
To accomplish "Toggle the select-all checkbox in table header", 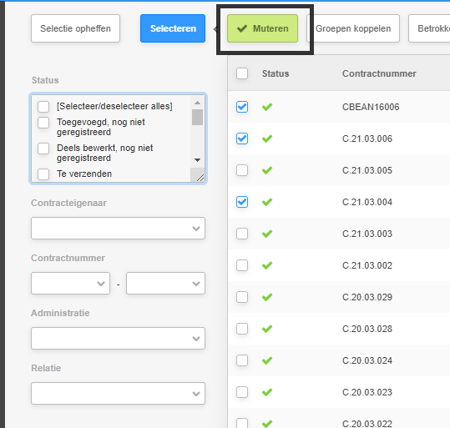I will point(242,73).
